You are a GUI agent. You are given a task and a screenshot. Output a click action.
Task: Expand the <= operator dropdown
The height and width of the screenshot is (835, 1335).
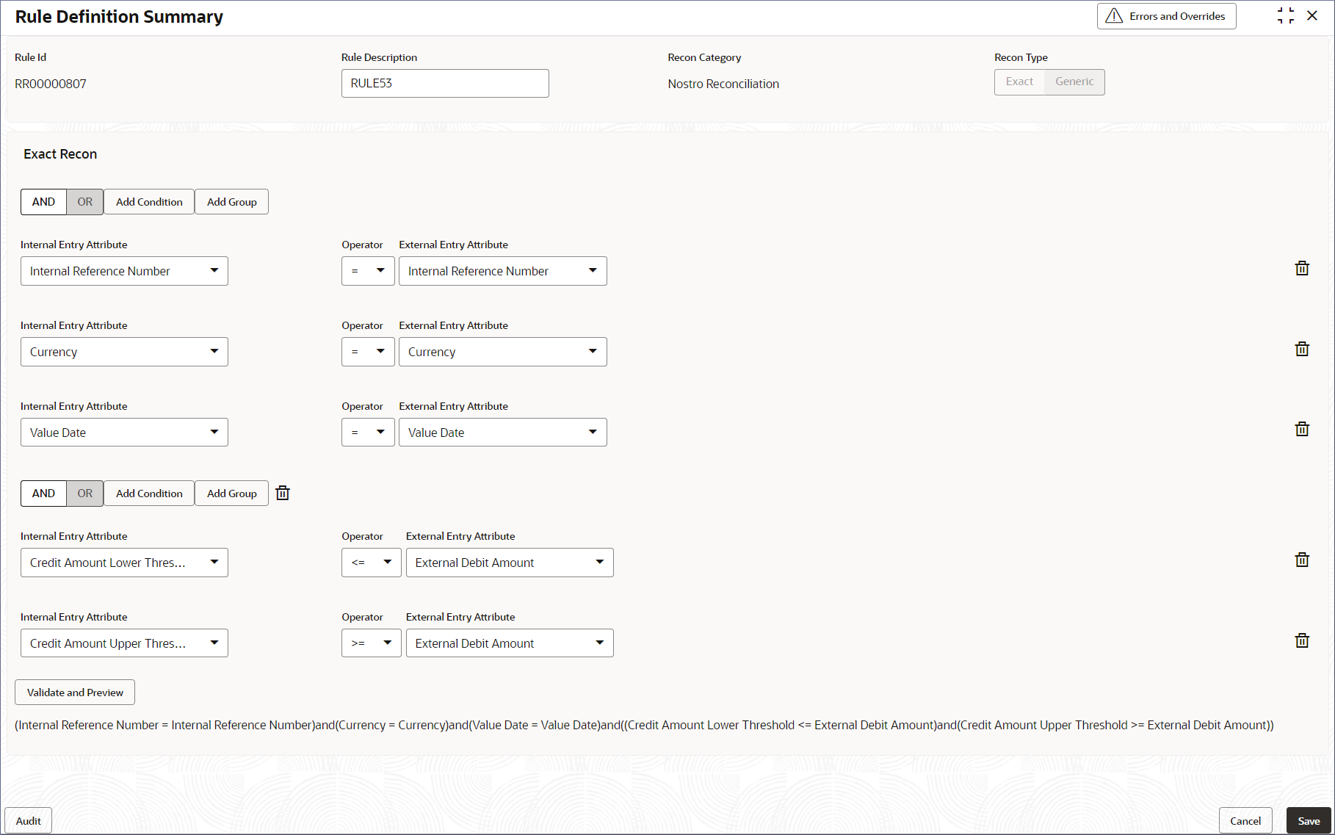click(371, 563)
